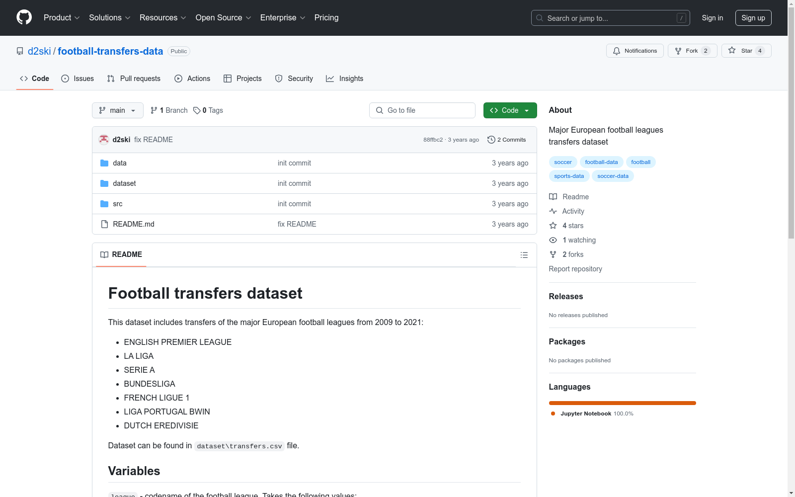Click the soccer topic tag
Image resolution: width=795 pixels, height=497 pixels.
click(x=563, y=162)
